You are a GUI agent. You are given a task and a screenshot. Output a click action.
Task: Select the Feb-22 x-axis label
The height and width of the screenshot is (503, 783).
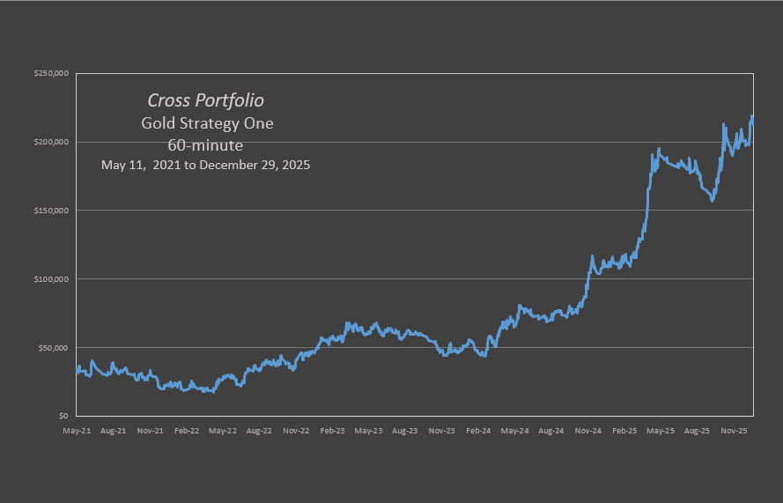click(185, 432)
